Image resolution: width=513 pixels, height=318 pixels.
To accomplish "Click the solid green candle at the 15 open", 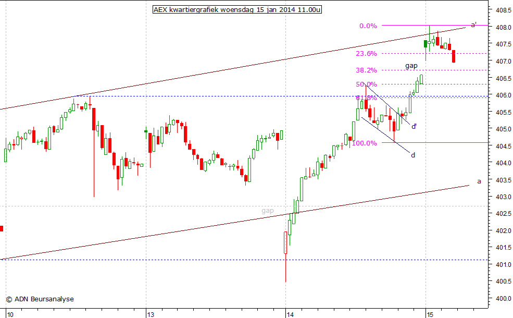I will (x=426, y=44).
